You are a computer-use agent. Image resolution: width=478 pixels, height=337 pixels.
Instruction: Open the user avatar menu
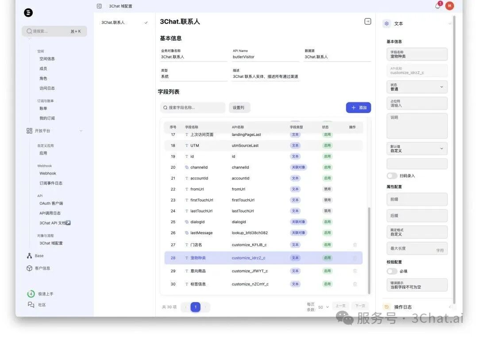[450, 6]
